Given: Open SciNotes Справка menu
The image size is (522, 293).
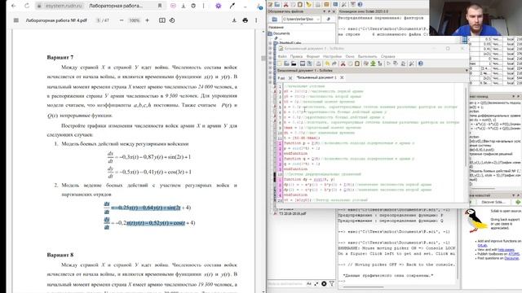Looking at the screenshot, I should [x=387, y=56].
